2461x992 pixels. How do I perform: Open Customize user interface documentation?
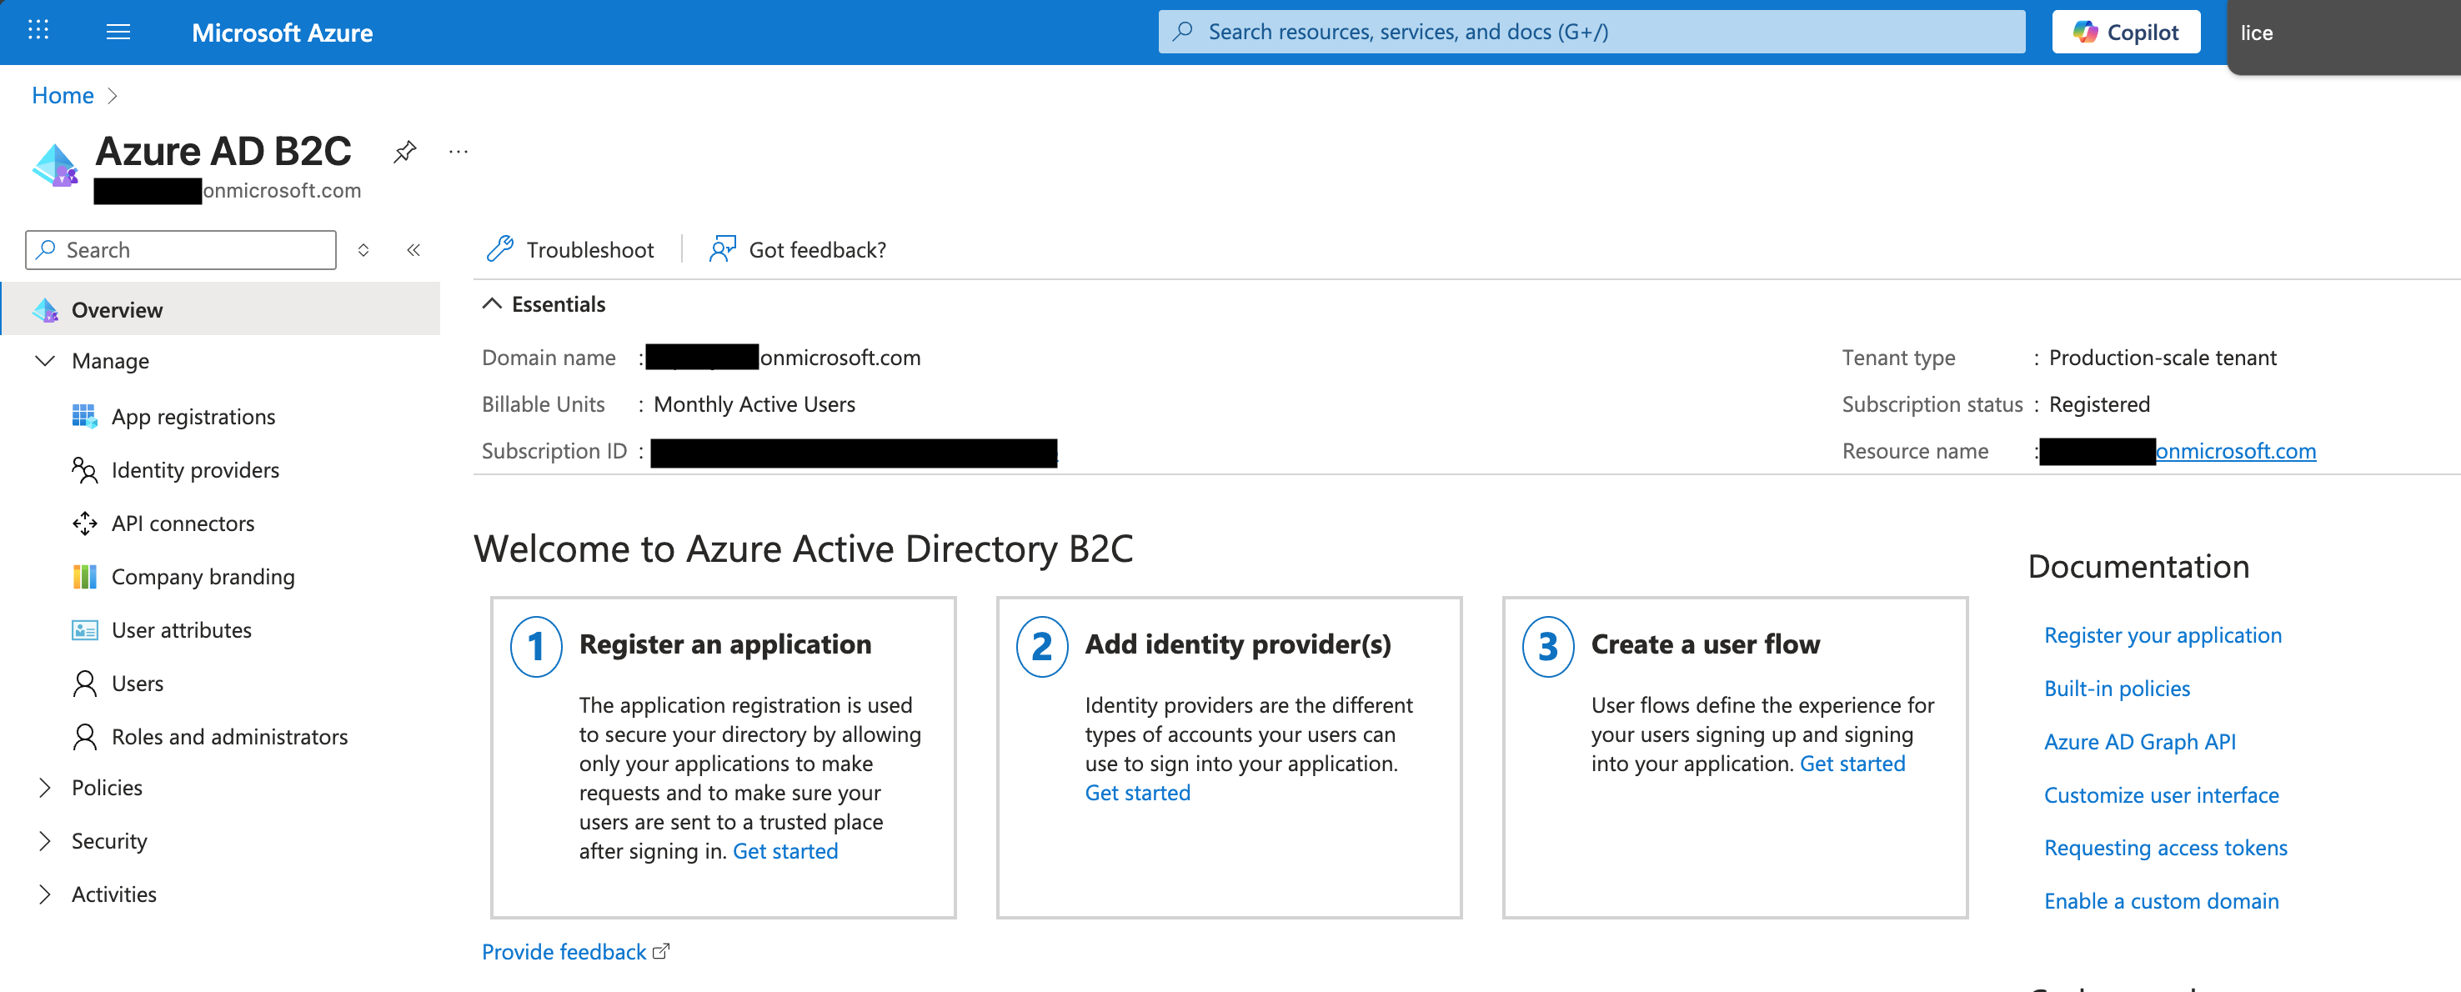tap(2161, 795)
